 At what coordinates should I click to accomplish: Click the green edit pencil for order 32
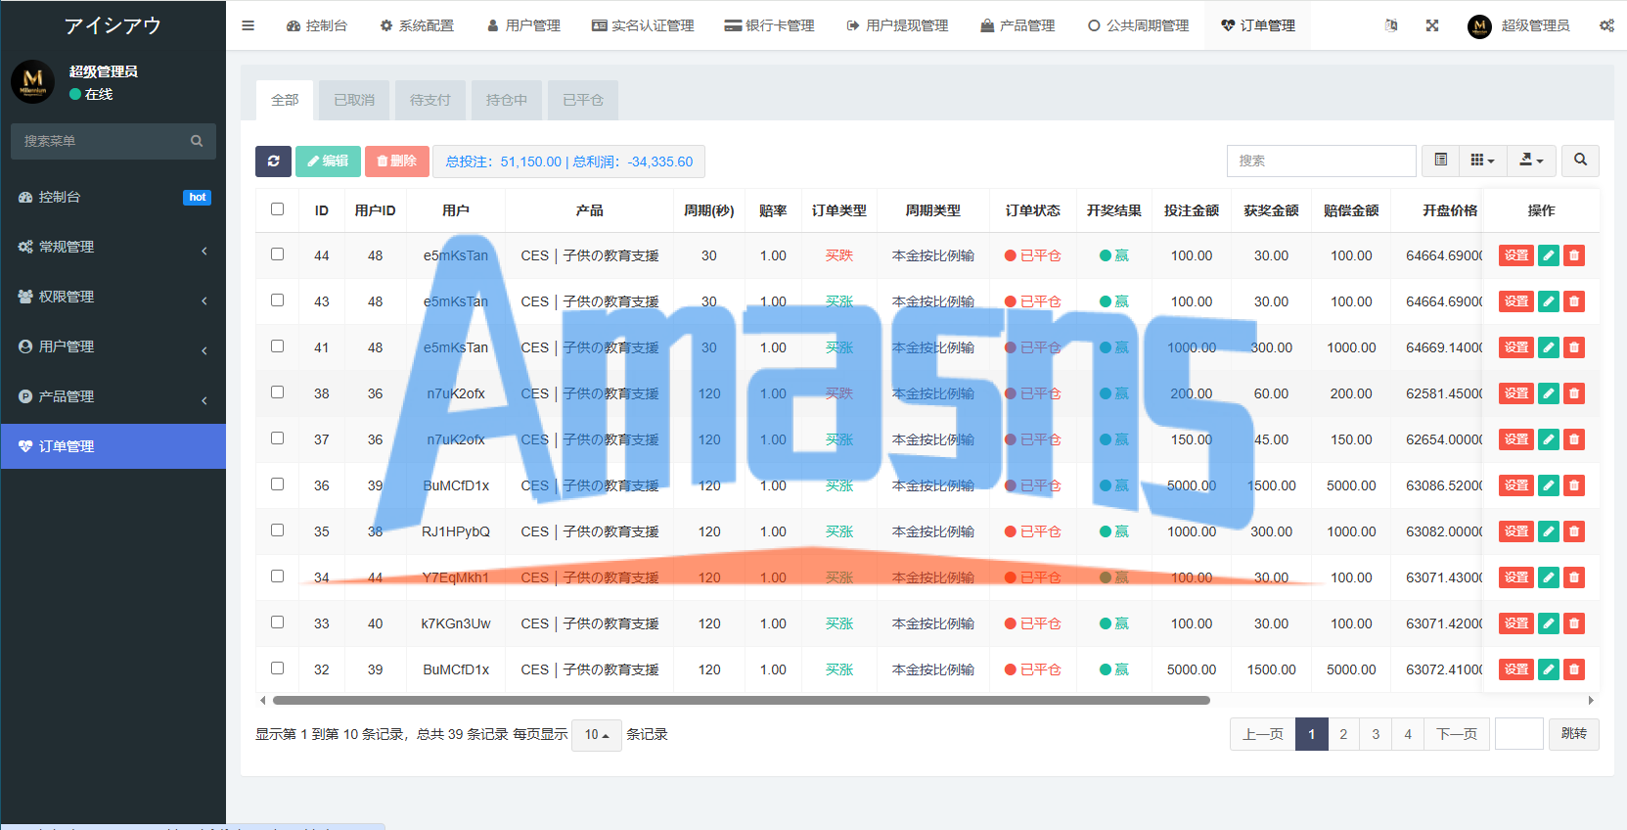[1548, 669]
